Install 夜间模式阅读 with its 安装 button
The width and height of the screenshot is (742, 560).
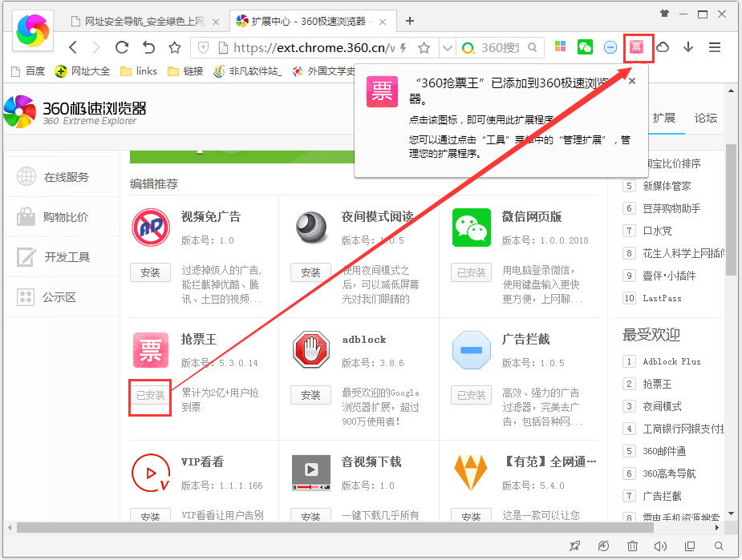(310, 272)
